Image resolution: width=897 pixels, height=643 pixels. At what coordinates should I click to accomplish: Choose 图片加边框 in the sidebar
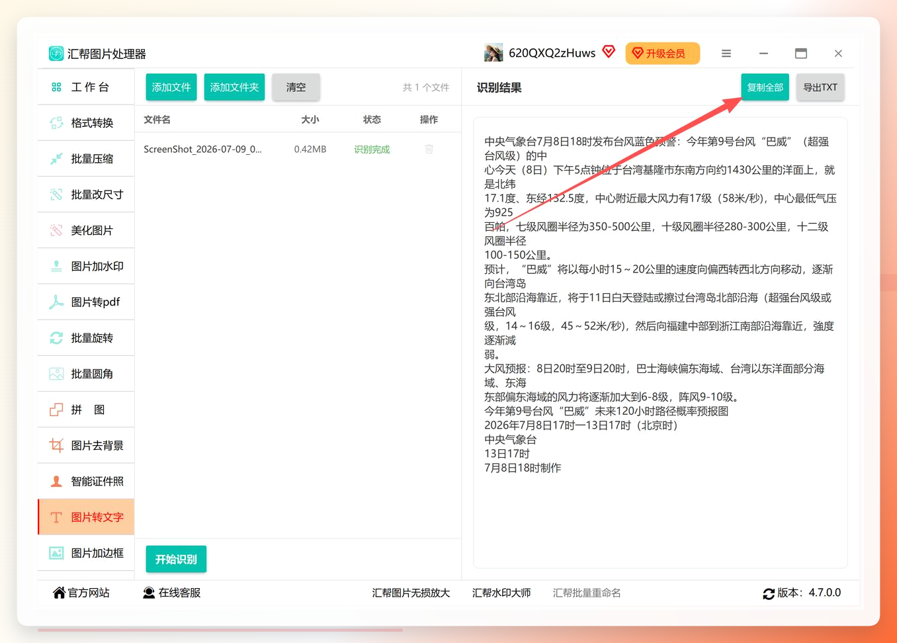pyautogui.click(x=97, y=553)
